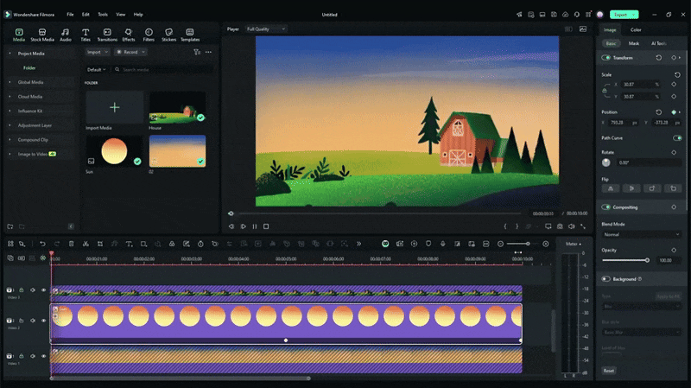Disable the Path Curve toggle
Image resolution: width=691 pixels, height=388 pixels.
tap(677, 137)
